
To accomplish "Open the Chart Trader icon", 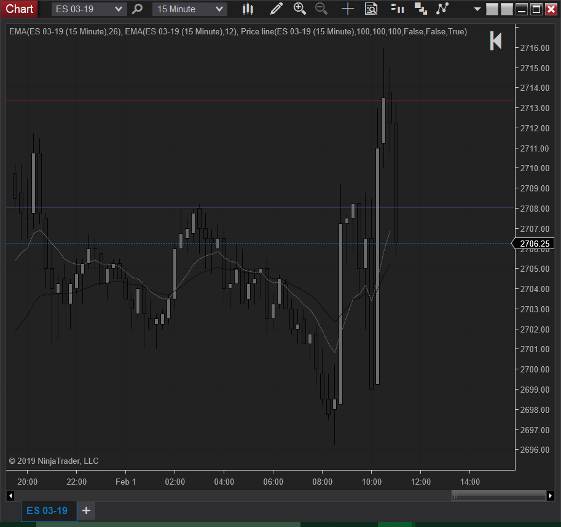I will click(x=398, y=9).
